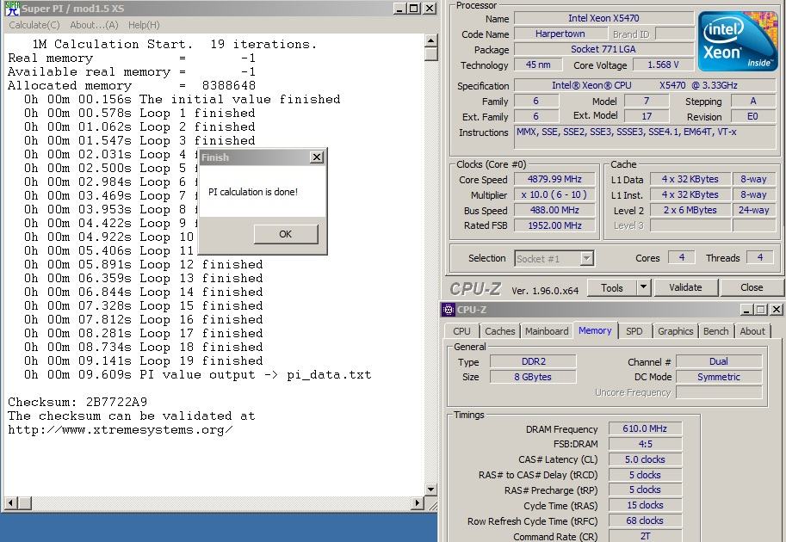This screenshot has height=542, width=786.
Task: Click the Super PI title bar icon
Action: [12, 9]
